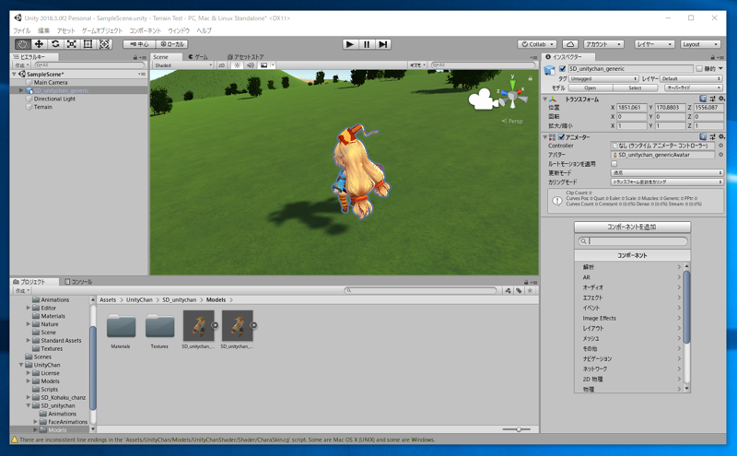The image size is (737, 456).
Task: Open the Untagged tag dropdown
Action: pos(603,78)
